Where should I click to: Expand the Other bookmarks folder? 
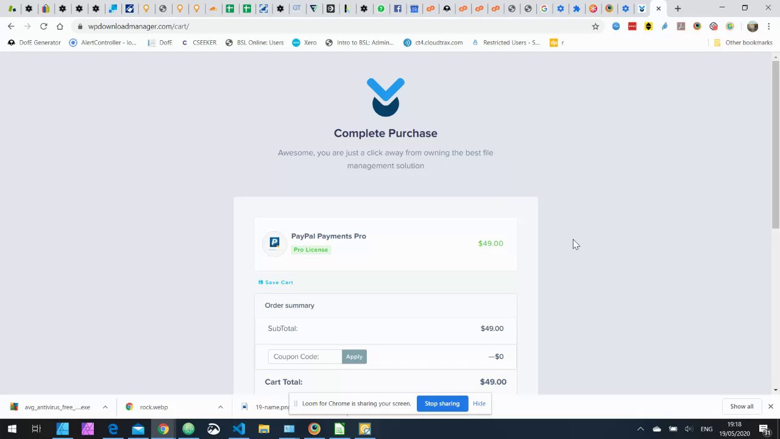coord(743,43)
